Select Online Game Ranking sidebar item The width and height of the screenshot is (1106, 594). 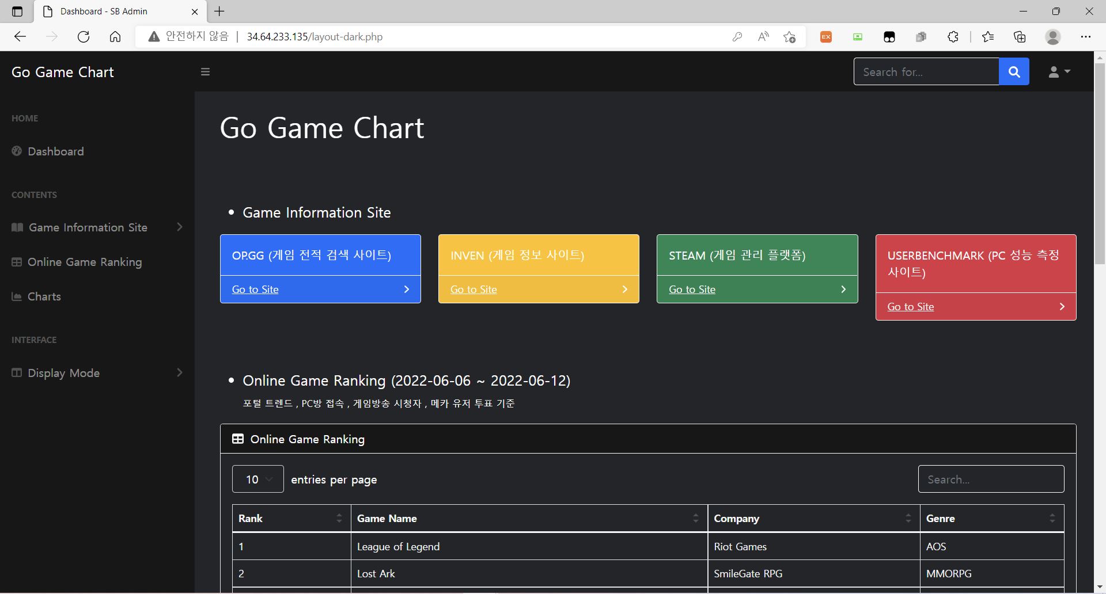[x=85, y=262]
